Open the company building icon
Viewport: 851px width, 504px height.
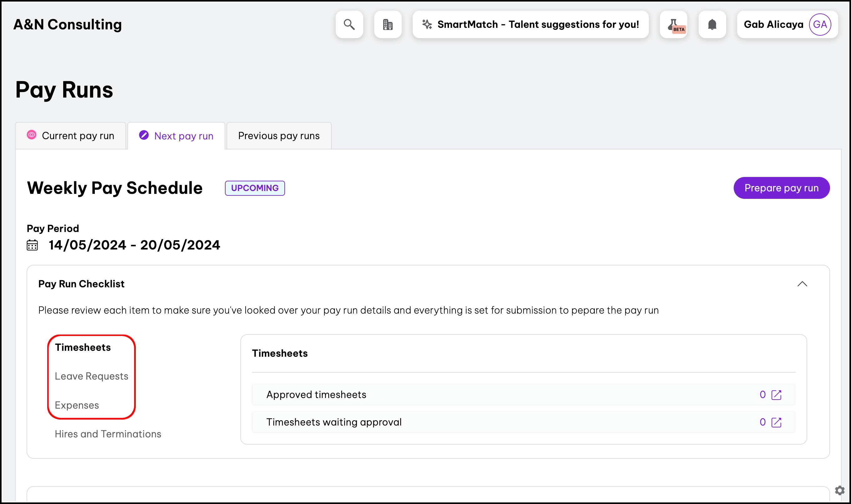pyautogui.click(x=387, y=24)
